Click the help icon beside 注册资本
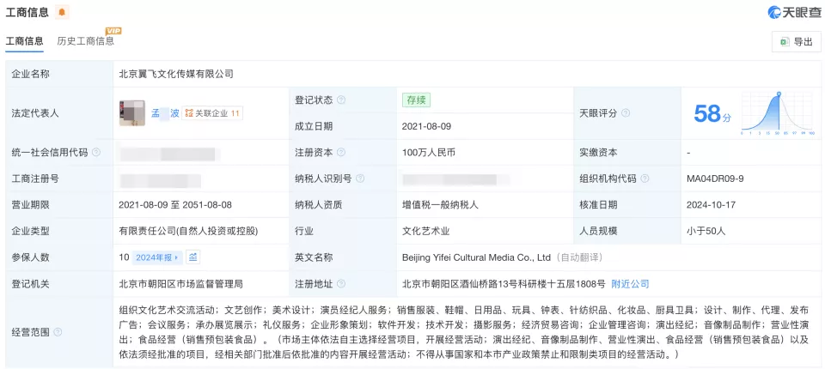The height and width of the screenshot is (369, 825). coord(341,153)
